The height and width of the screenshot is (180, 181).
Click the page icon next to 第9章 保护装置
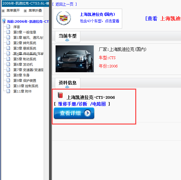pyautogui.click(x=8, y=80)
